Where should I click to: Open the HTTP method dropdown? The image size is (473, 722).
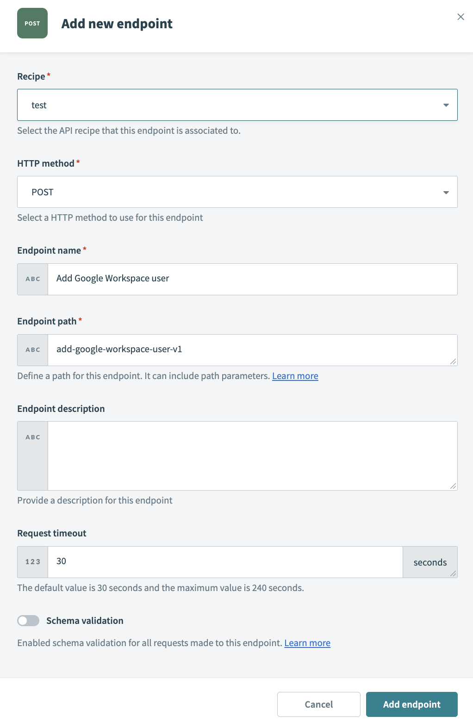click(237, 192)
